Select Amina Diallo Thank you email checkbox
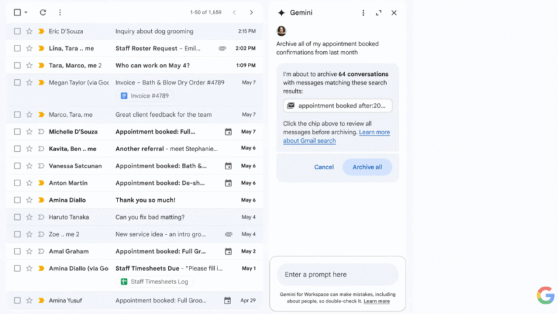558x314 pixels. pyautogui.click(x=17, y=200)
